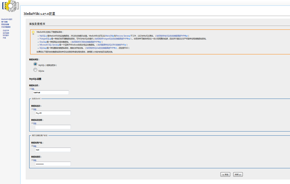Expand the help under the table prefix label
The height and width of the screenshot is (184, 290).
point(34,123)
